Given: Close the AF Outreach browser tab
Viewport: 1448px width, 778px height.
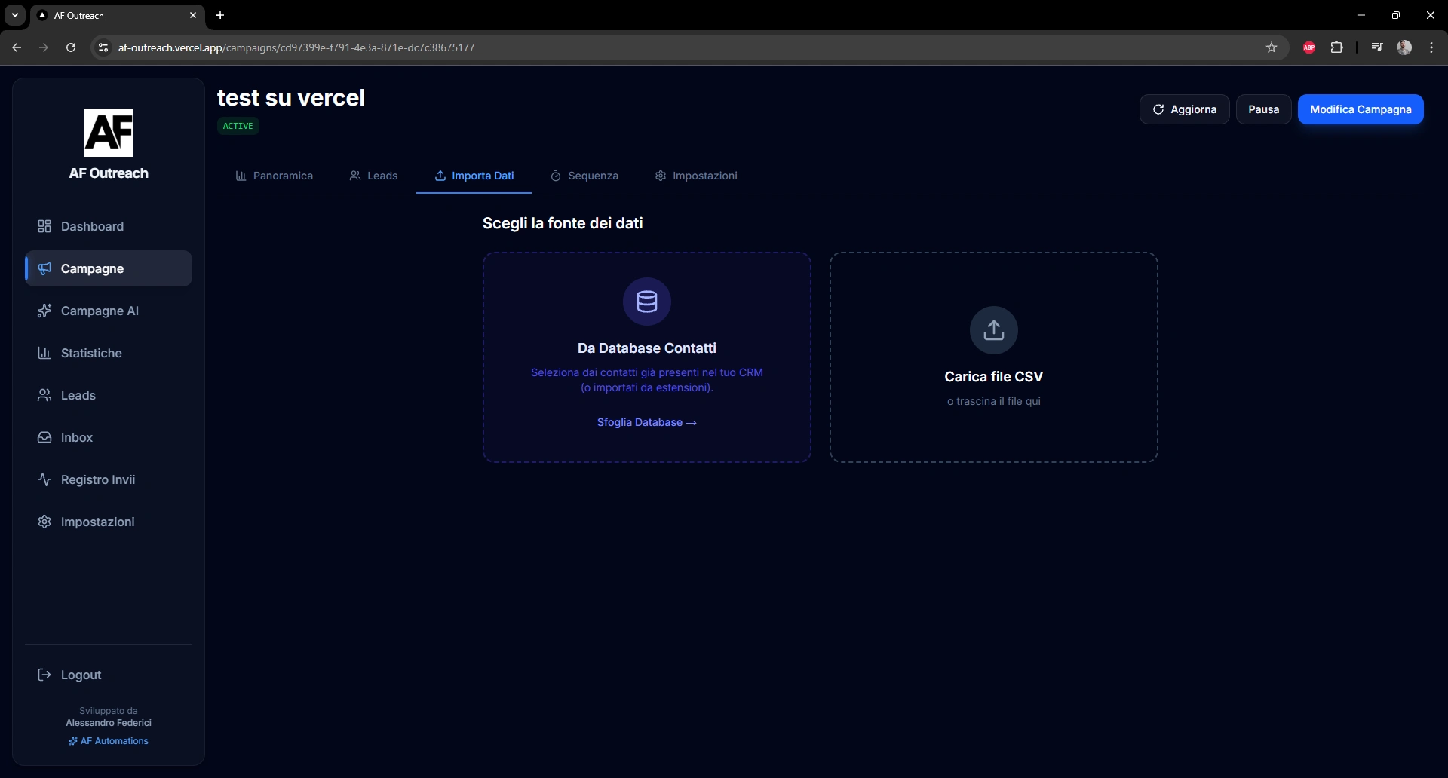Looking at the screenshot, I should coord(193,15).
